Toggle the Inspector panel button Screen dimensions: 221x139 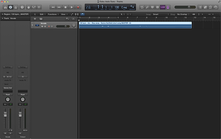point(10,7)
